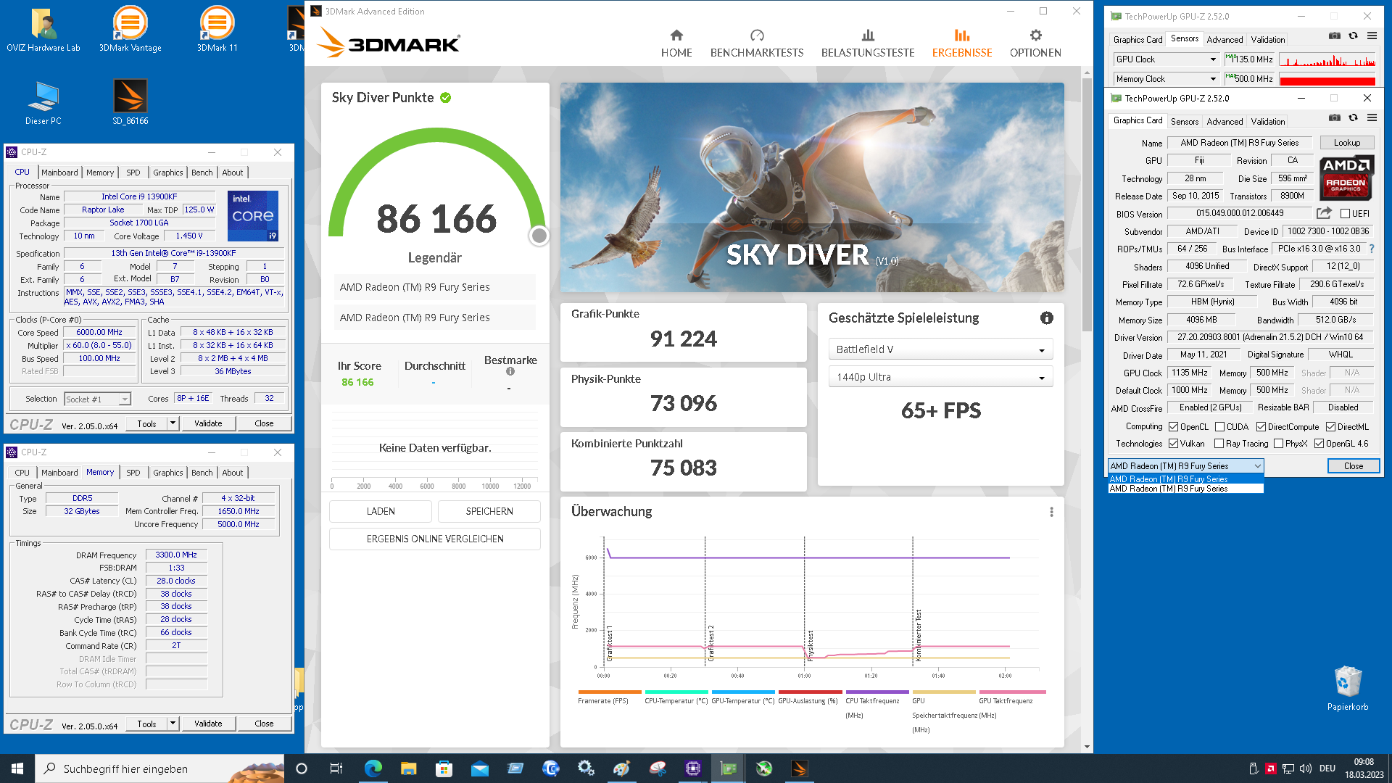Open Tools dropdown arrow in upper CPU-Z
Viewport: 1392px width, 783px height.
173,423
